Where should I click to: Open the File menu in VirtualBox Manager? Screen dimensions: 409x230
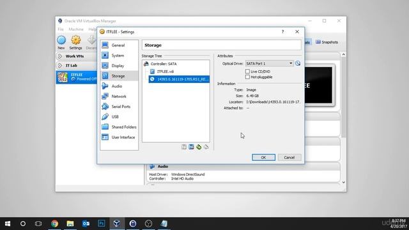pos(61,29)
